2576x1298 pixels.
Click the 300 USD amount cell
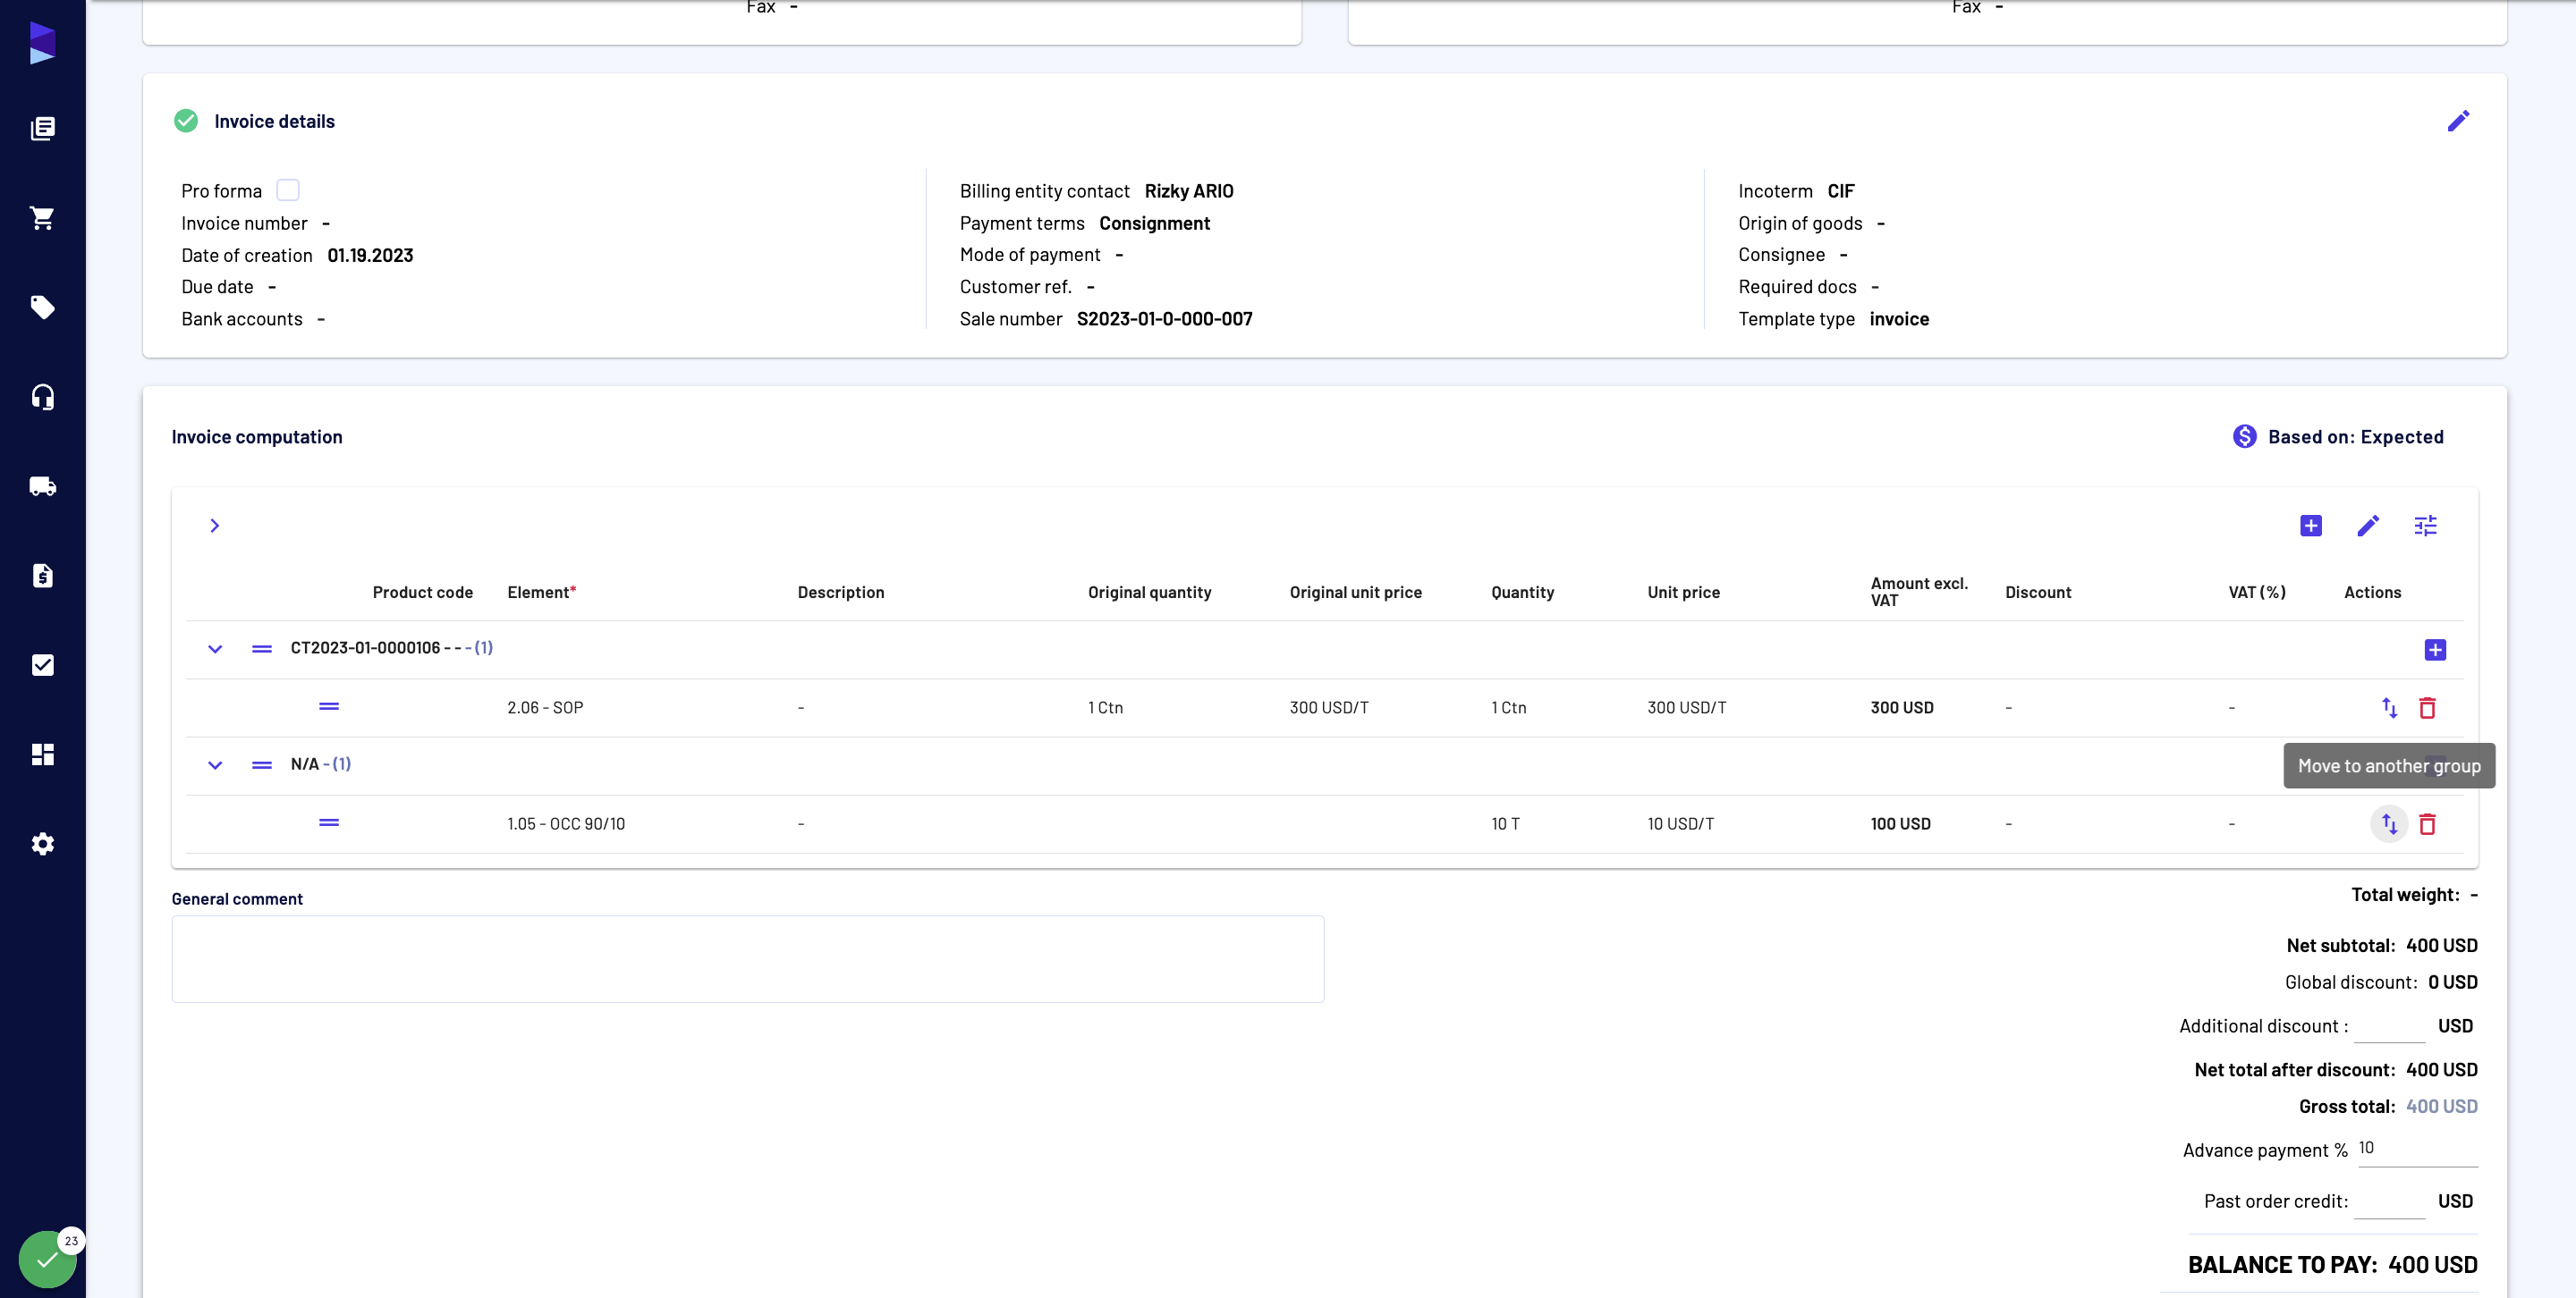click(1901, 707)
